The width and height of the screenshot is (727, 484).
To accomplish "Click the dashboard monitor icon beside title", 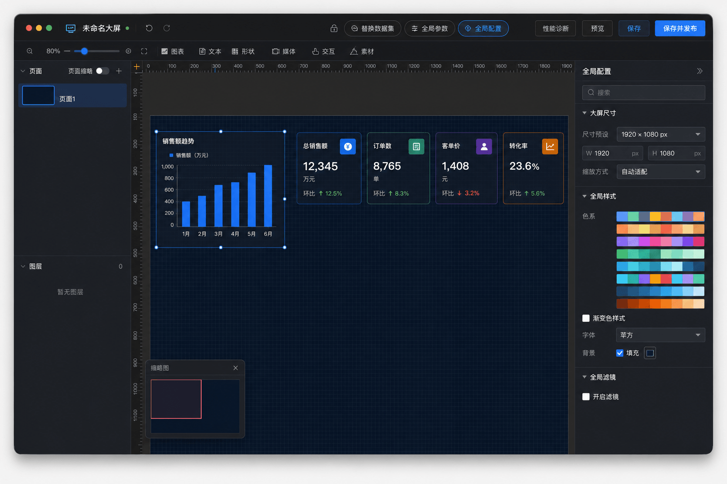I will click(x=71, y=28).
